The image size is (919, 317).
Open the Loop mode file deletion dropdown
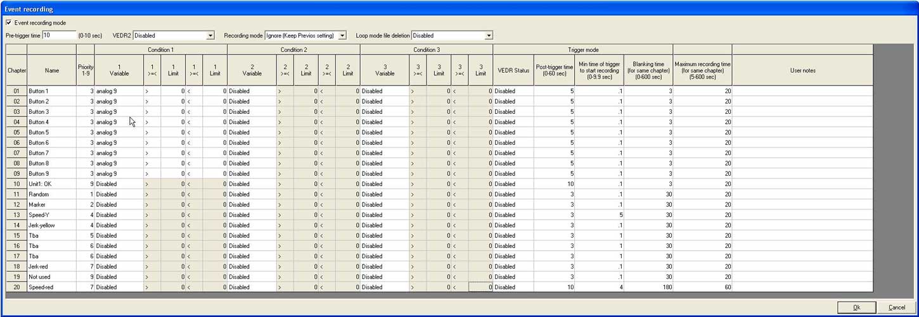coord(488,36)
